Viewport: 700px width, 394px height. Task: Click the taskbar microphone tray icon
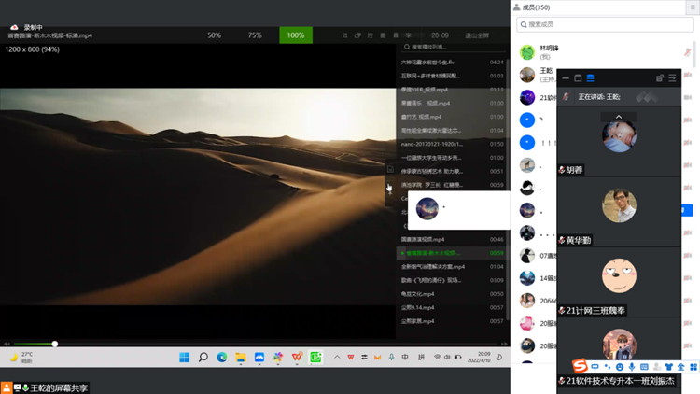(391, 357)
